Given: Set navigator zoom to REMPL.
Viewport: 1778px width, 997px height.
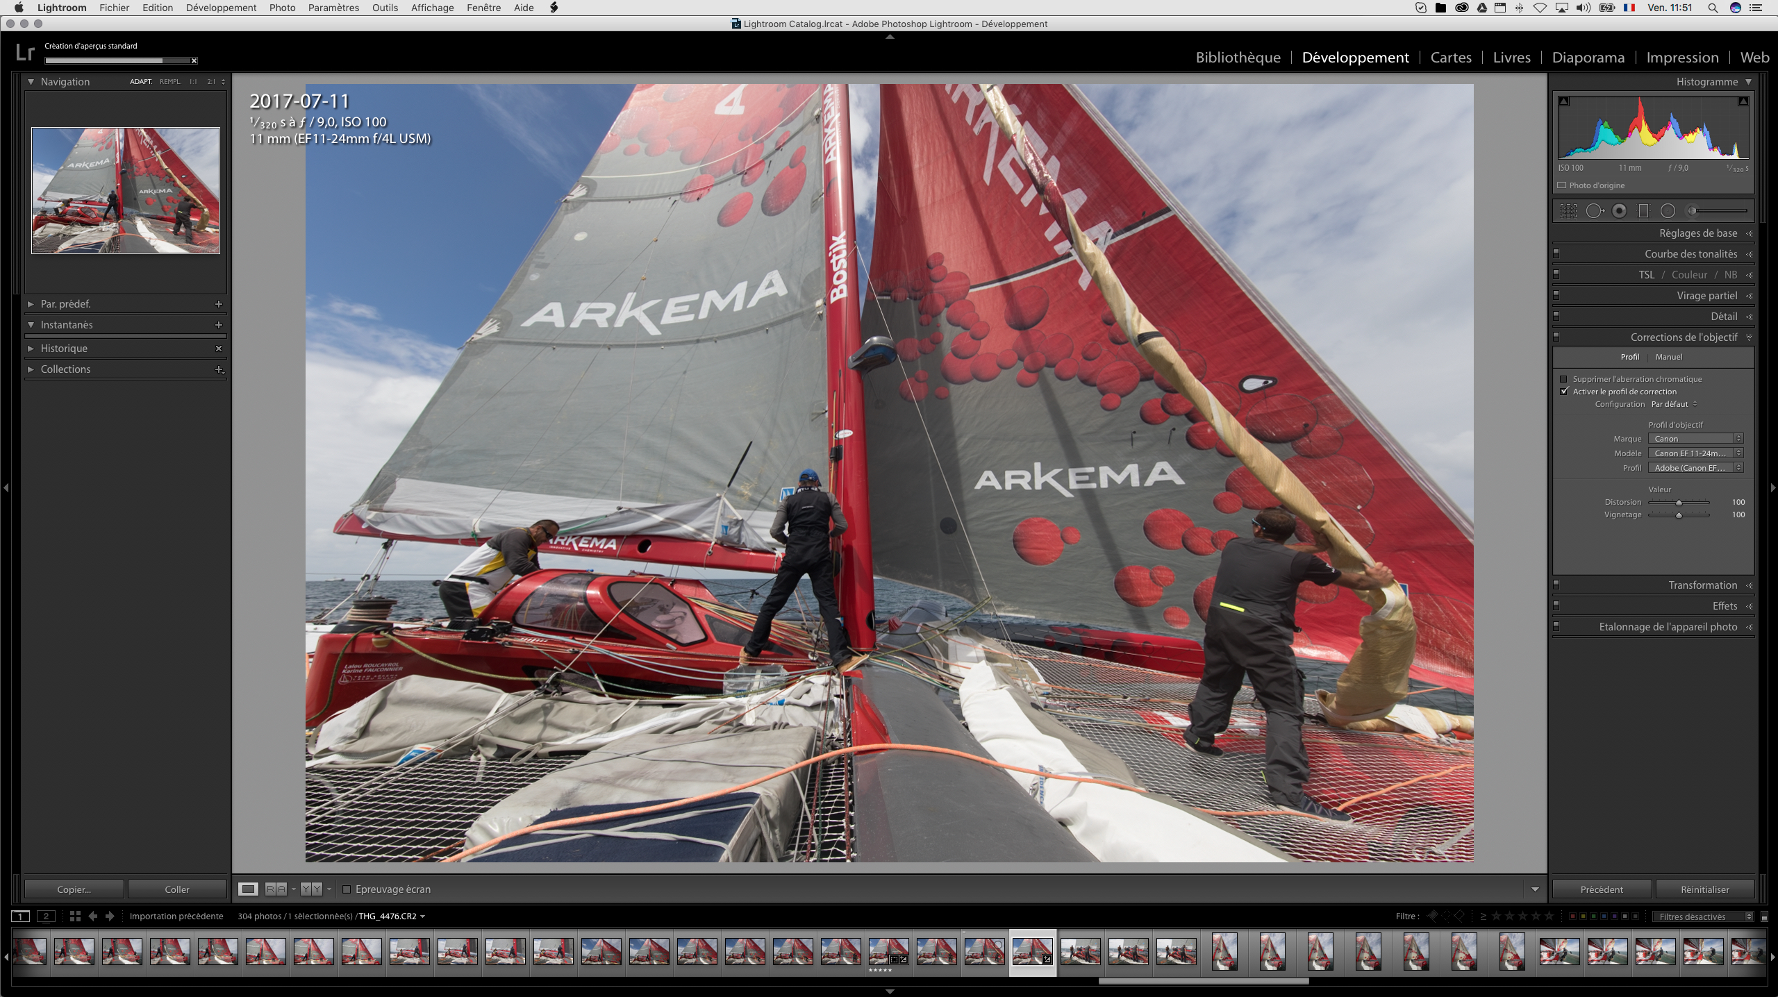Looking at the screenshot, I should pos(170,82).
